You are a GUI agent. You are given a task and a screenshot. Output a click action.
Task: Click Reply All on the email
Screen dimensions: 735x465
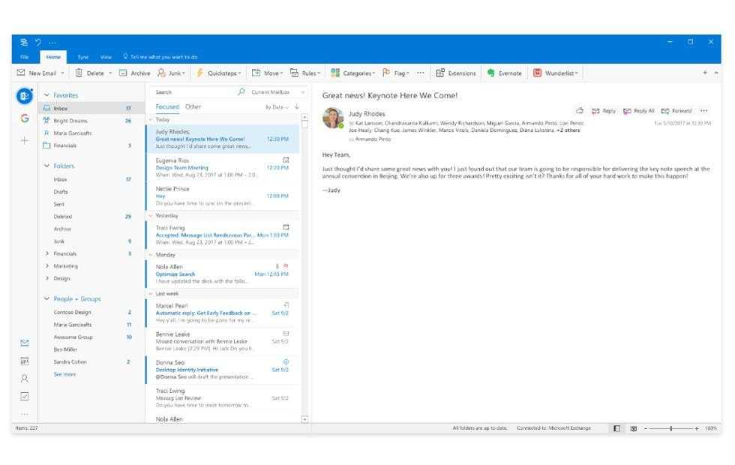638,111
